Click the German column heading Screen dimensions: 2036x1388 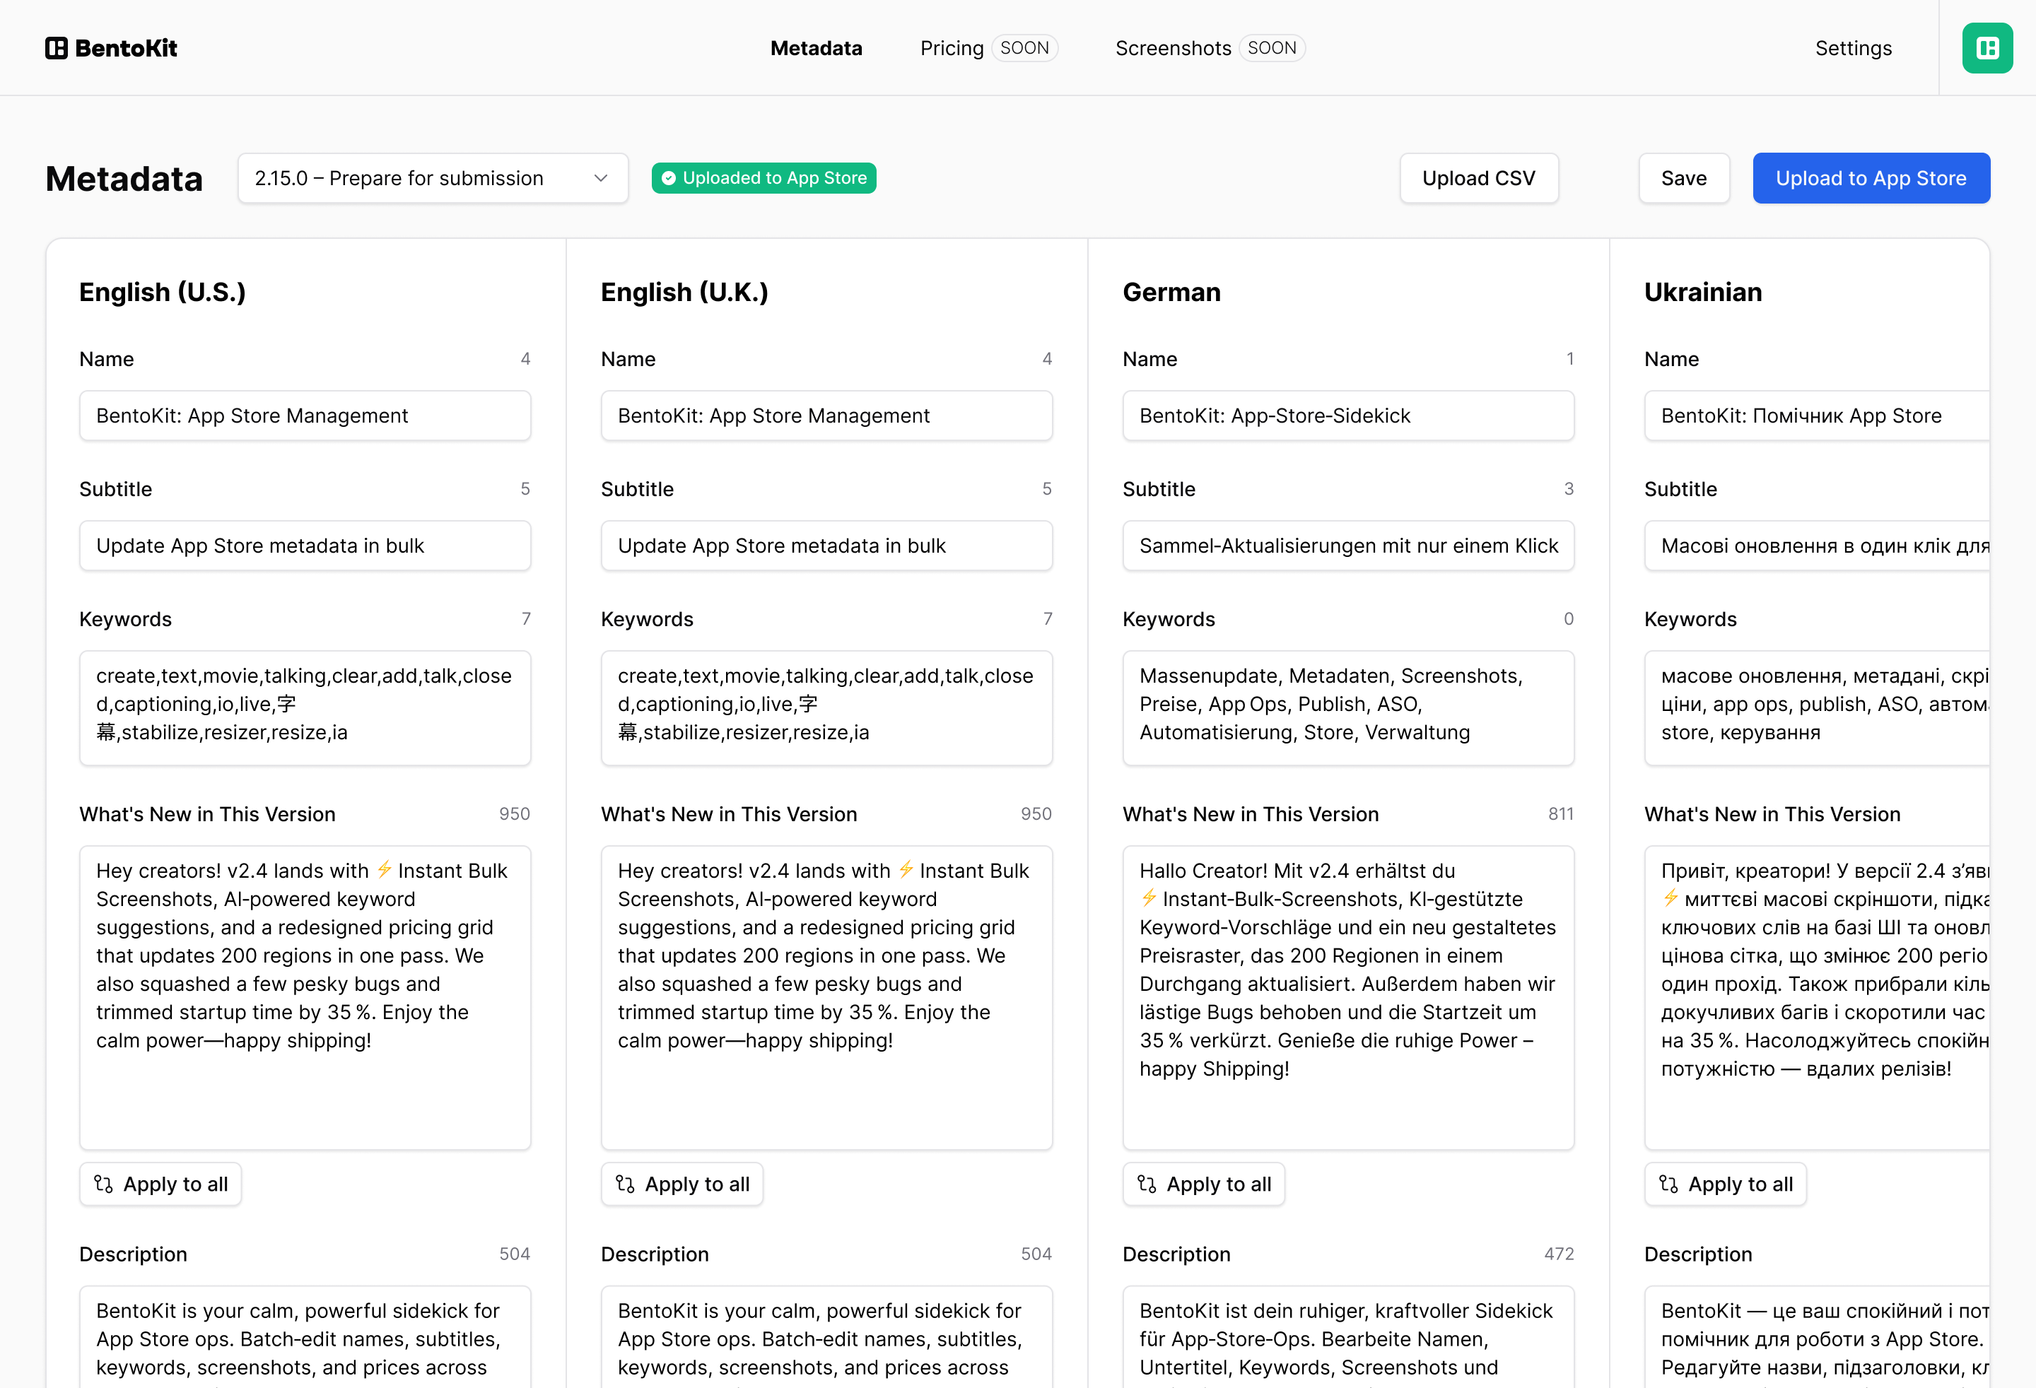[1171, 293]
